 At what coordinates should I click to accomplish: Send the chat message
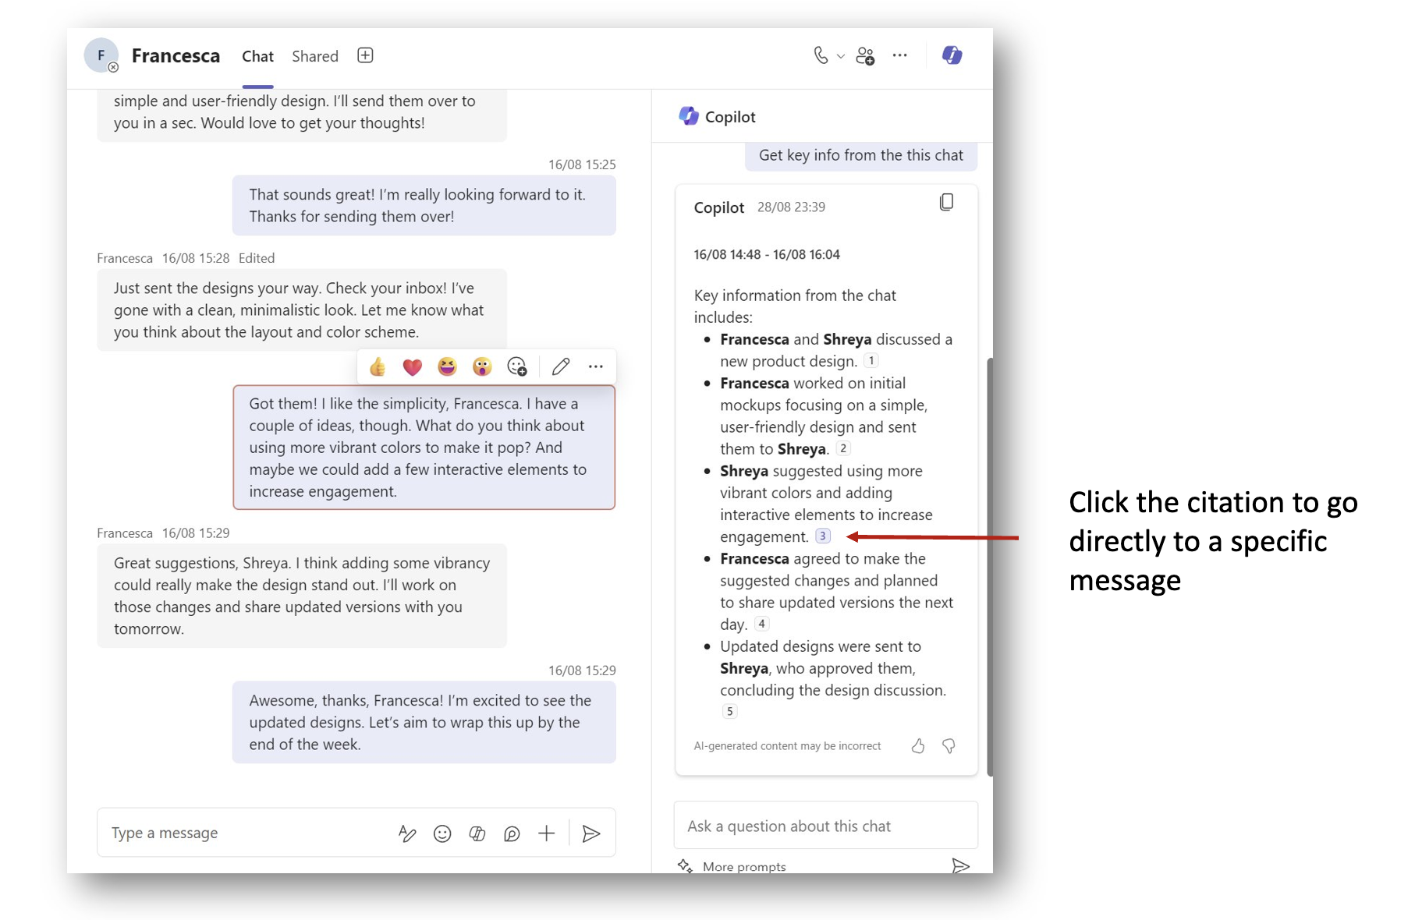(x=591, y=833)
